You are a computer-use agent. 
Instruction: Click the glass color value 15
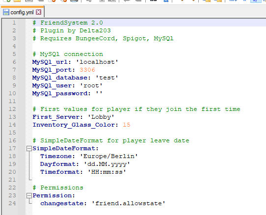127,125
